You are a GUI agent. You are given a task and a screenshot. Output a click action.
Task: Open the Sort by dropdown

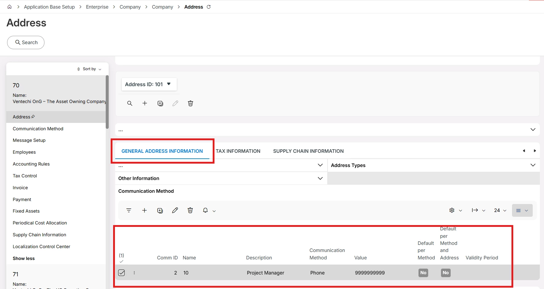tap(89, 69)
